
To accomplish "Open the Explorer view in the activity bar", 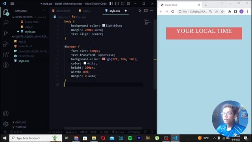I will tap(6, 12).
